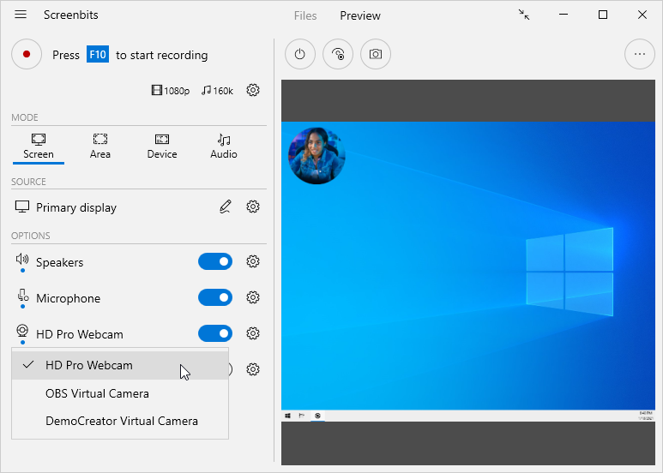Select Screen recording mode

pyautogui.click(x=39, y=147)
